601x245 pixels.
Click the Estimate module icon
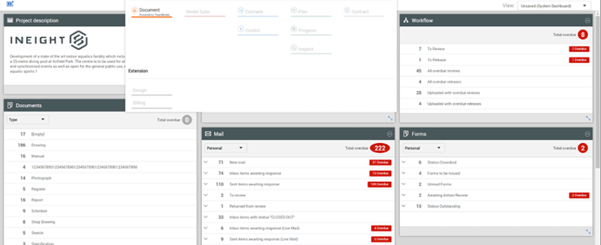tap(240, 10)
